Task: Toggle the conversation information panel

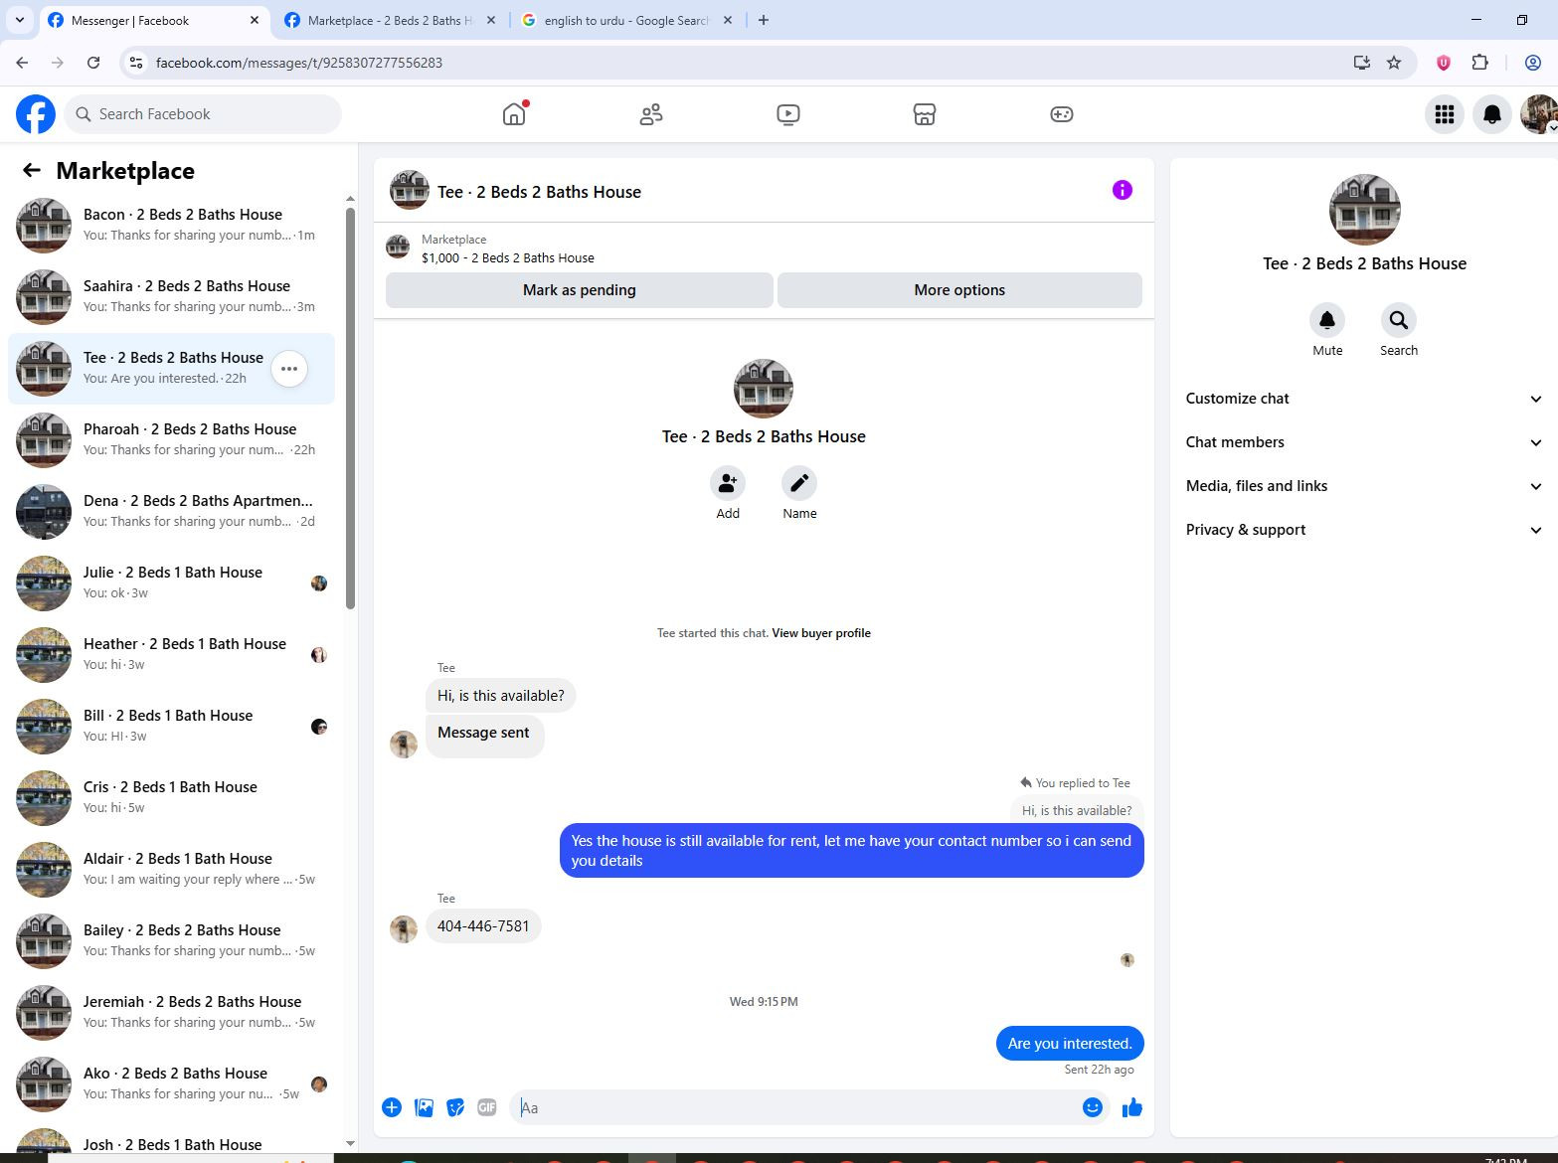Action: pos(1123,190)
